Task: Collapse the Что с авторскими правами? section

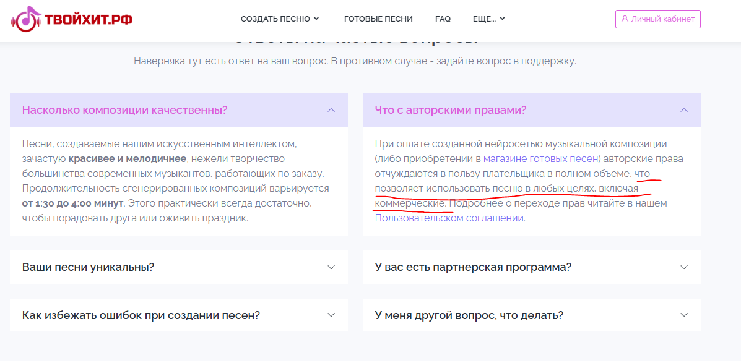Action: point(451,110)
